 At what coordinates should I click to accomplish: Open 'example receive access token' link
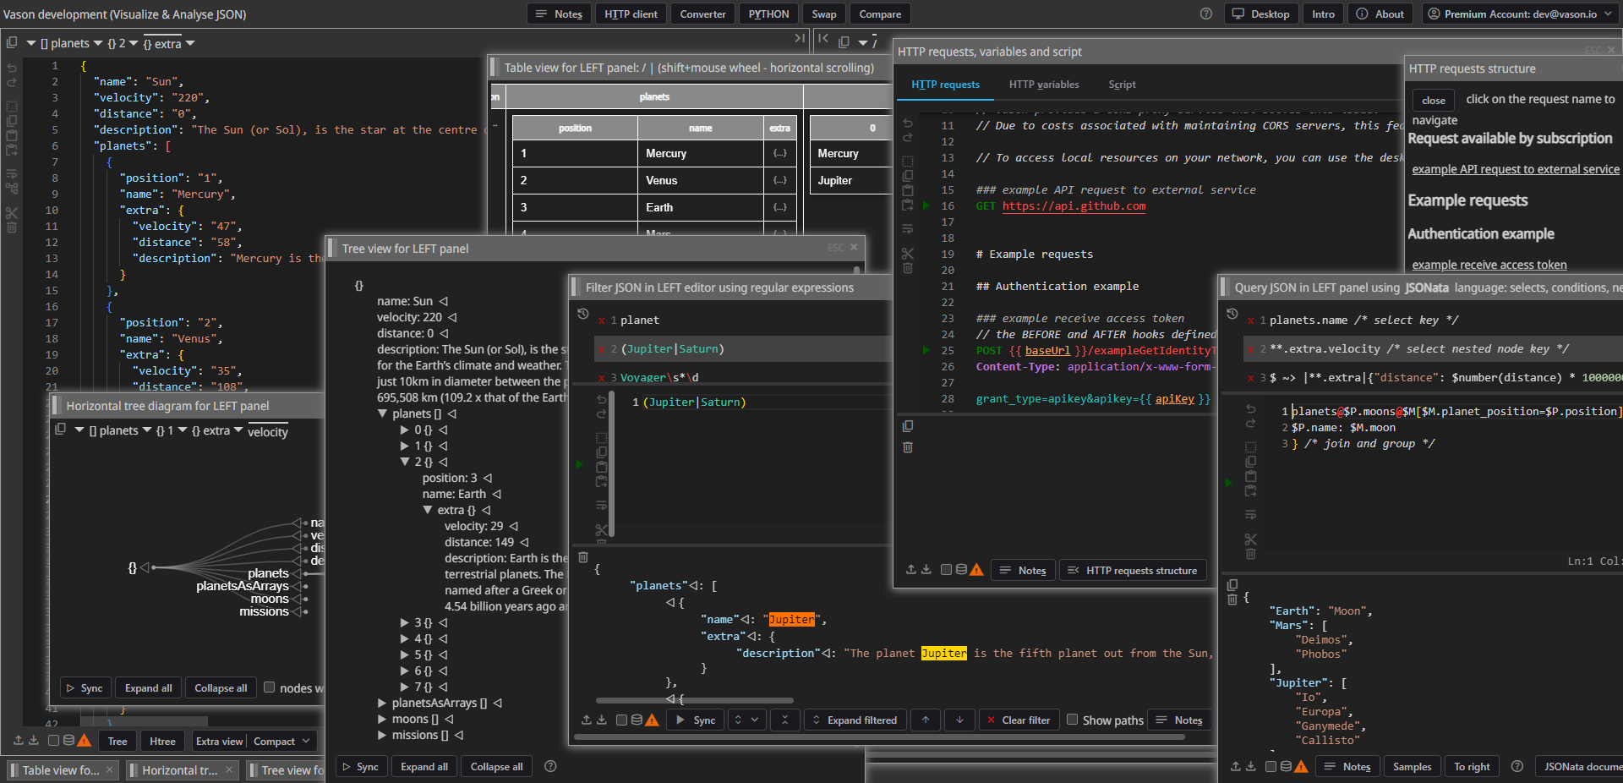tap(1489, 265)
